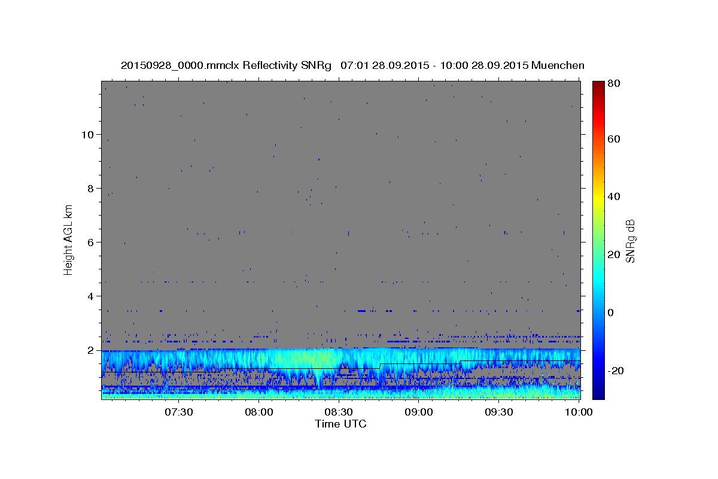Click the height tick label 2
Screen dimensions: 718x479
pos(91,350)
